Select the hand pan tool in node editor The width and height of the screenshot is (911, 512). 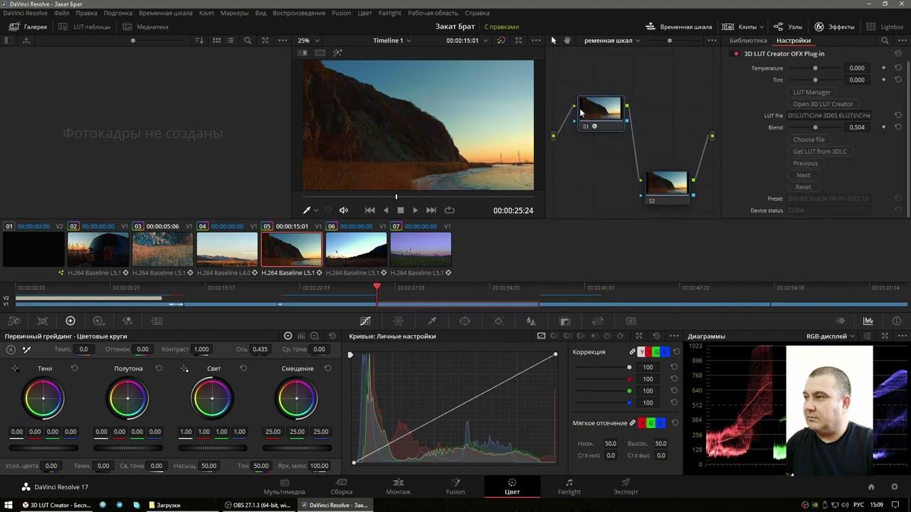click(567, 41)
